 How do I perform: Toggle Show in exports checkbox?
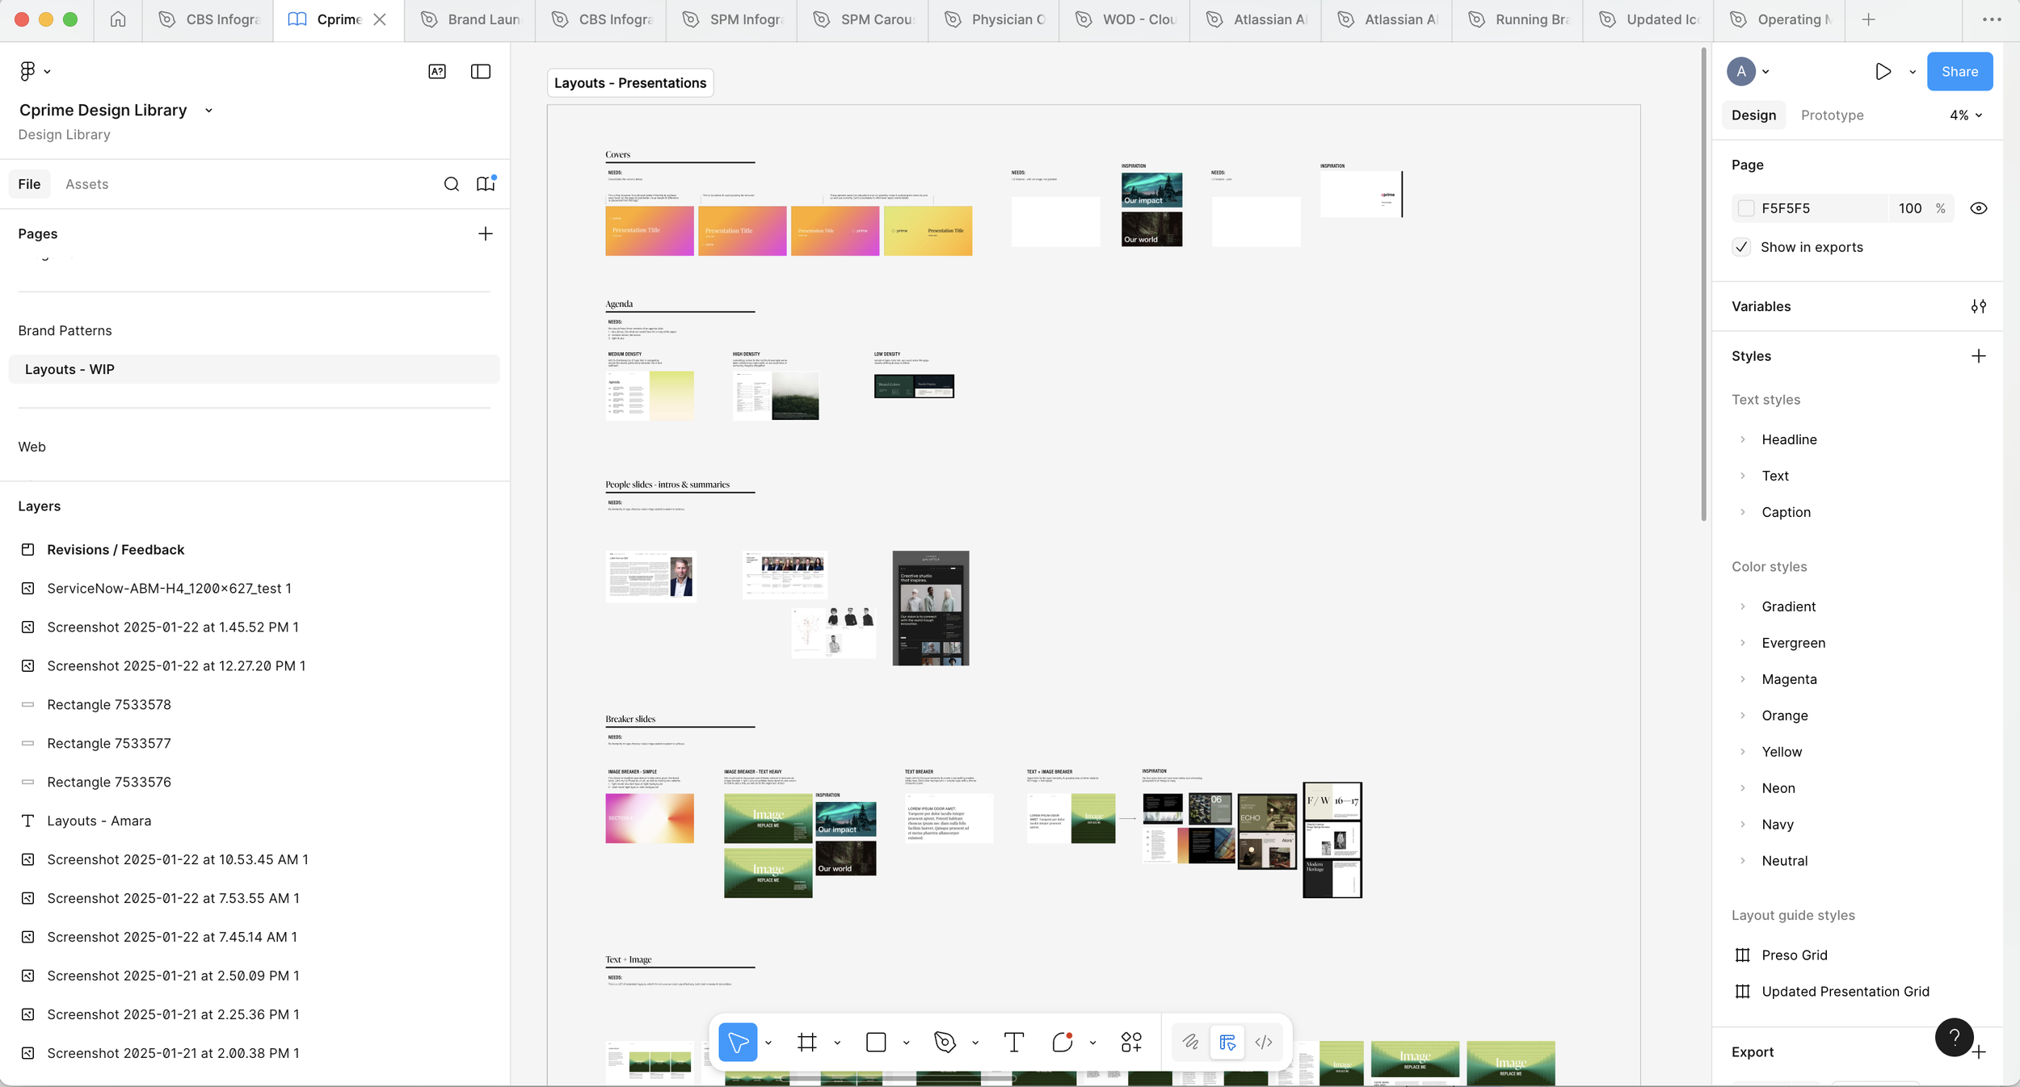1742,247
